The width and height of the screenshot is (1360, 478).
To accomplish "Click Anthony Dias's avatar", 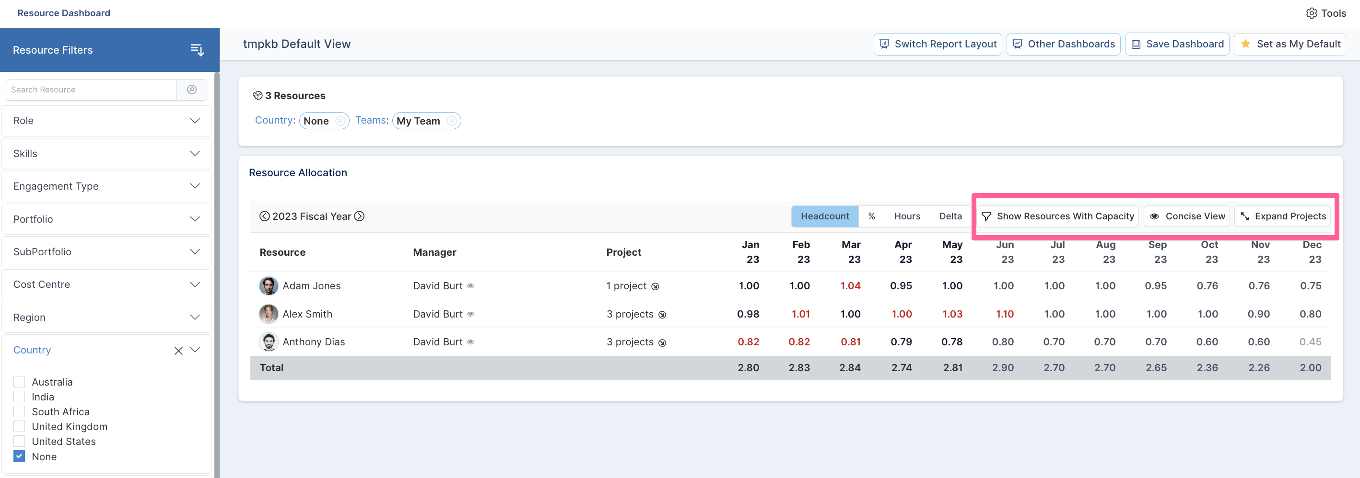I will pos(269,342).
